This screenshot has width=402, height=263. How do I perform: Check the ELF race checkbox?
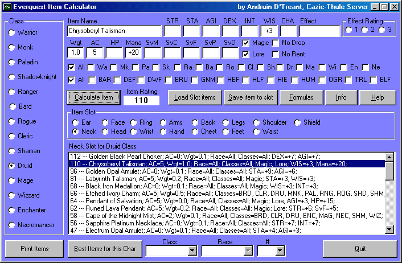pos(374,80)
